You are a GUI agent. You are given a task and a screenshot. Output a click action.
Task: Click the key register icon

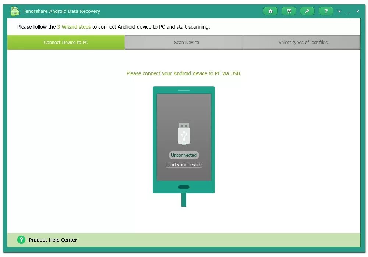[x=307, y=11]
